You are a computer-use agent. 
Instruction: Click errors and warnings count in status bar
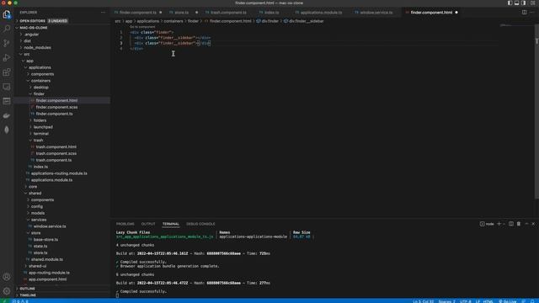(20, 301)
